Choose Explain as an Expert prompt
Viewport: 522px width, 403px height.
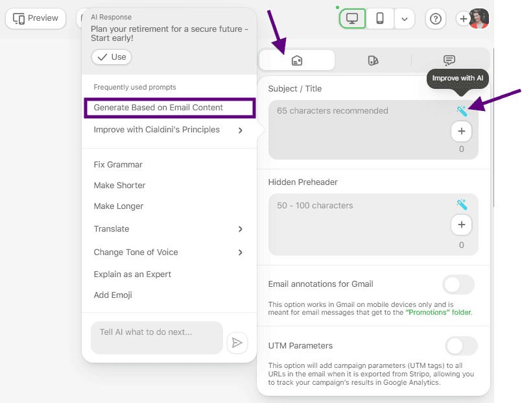point(132,274)
